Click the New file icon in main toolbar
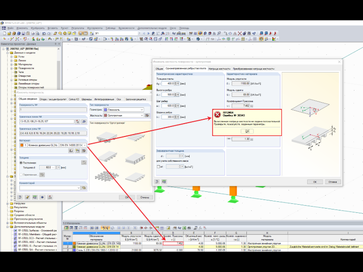This screenshot has width=363, height=272. 4,33
